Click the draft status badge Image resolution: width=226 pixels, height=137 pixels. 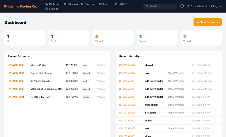(x=85, y=81)
